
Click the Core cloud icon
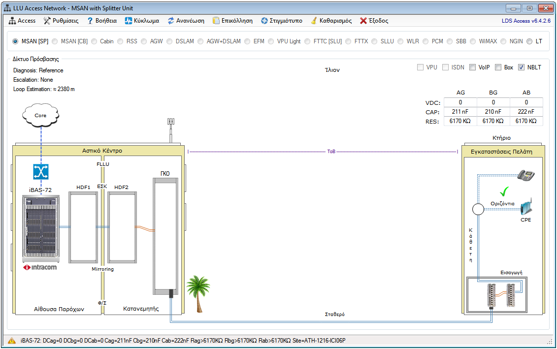(40, 116)
